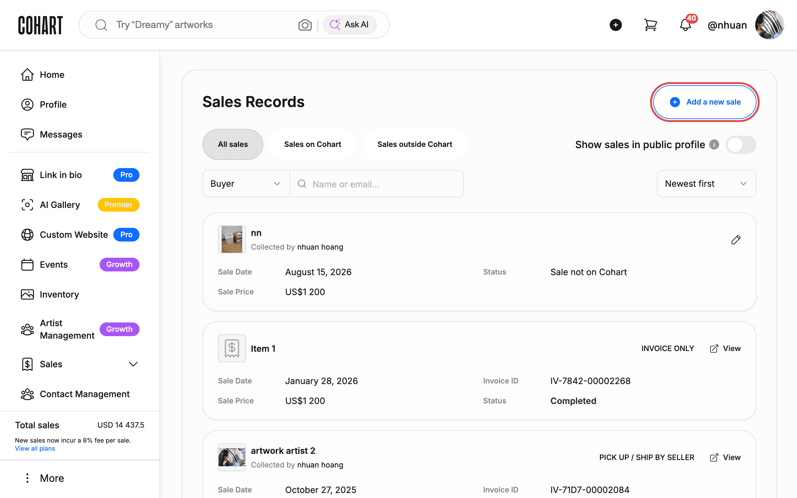Click the Contact Management people icon

pyautogui.click(x=27, y=394)
